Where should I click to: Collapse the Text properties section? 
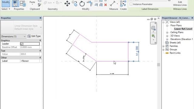pyautogui.click(x=40, y=51)
